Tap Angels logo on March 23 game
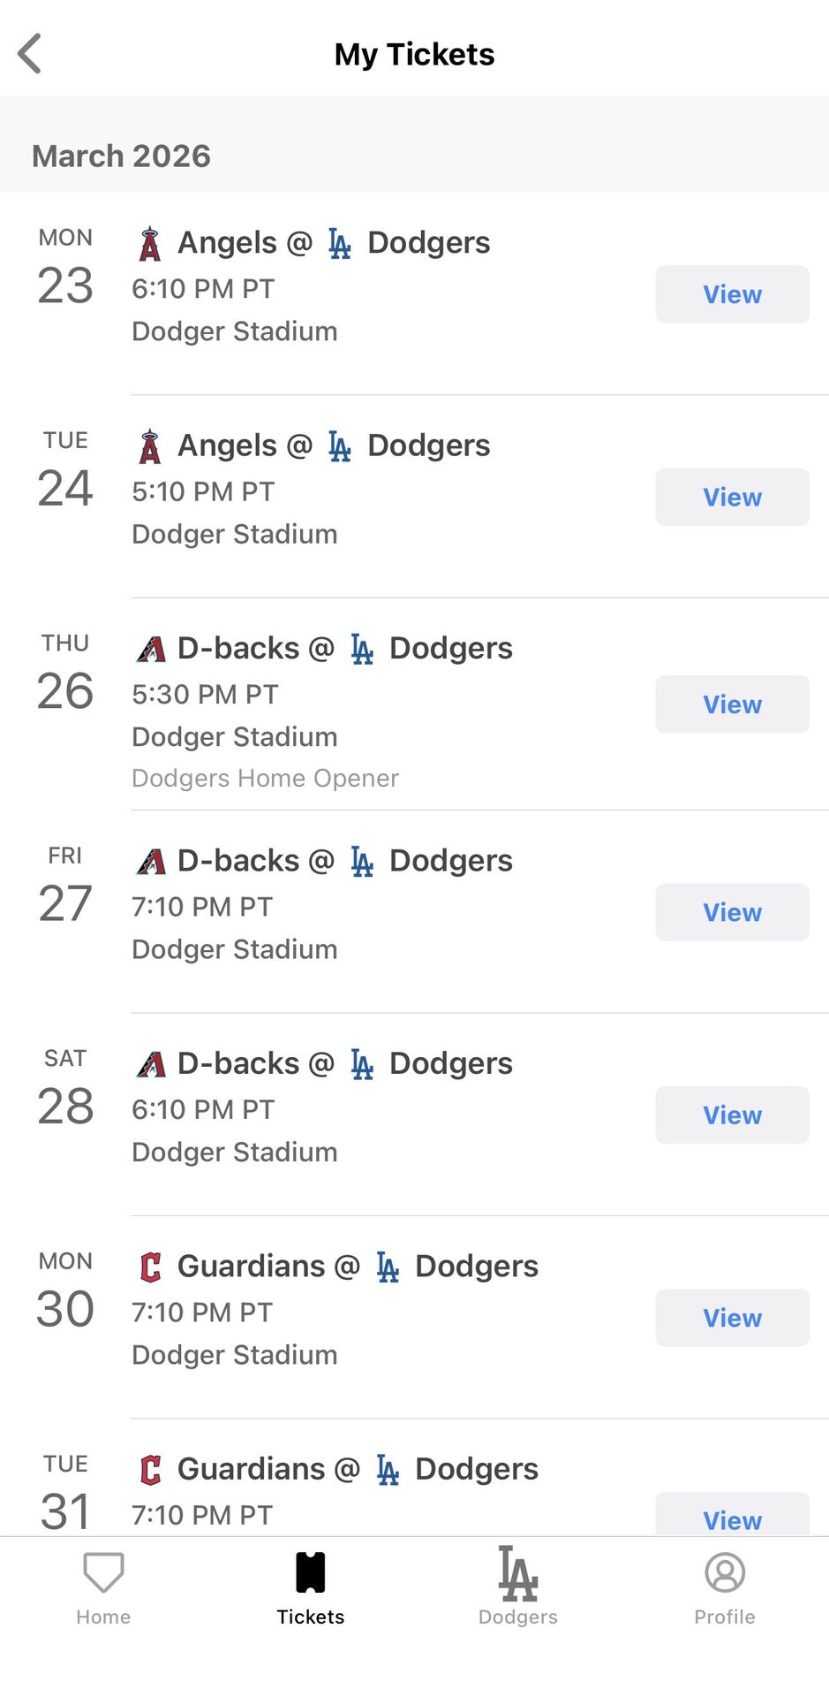 tap(150, 244)
